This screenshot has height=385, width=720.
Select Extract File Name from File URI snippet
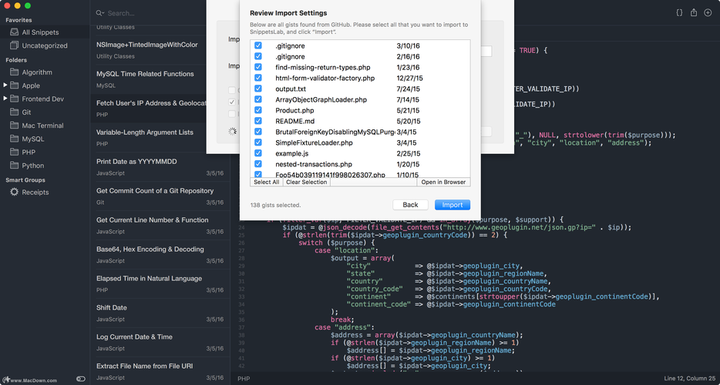point(160,371)
